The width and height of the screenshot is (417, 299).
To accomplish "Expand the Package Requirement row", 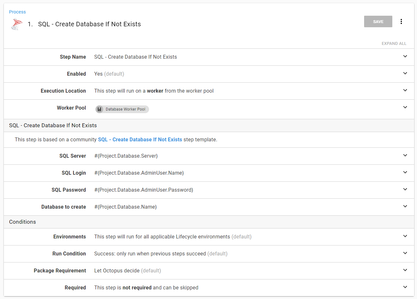I will [x=405, y=270].
